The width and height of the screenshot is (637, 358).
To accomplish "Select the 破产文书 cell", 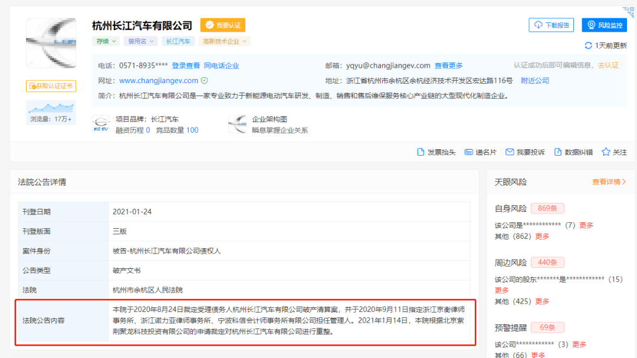I will (x=289, y=270).
